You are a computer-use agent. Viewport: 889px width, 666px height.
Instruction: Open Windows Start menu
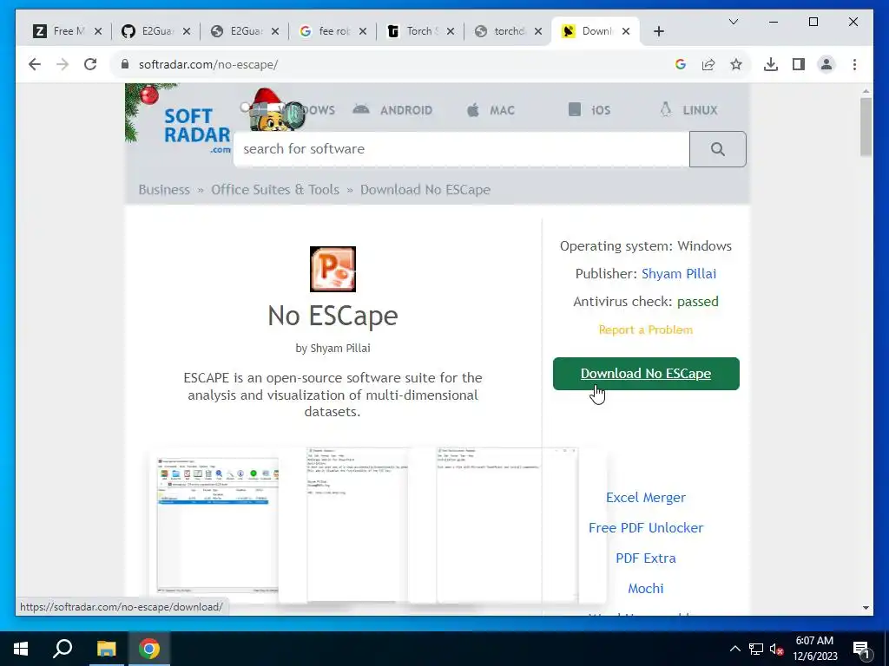tap(21, 649)
